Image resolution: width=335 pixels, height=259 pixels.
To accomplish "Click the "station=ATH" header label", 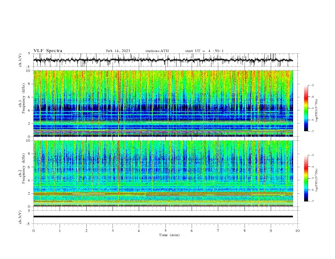I will pos(157,51).
